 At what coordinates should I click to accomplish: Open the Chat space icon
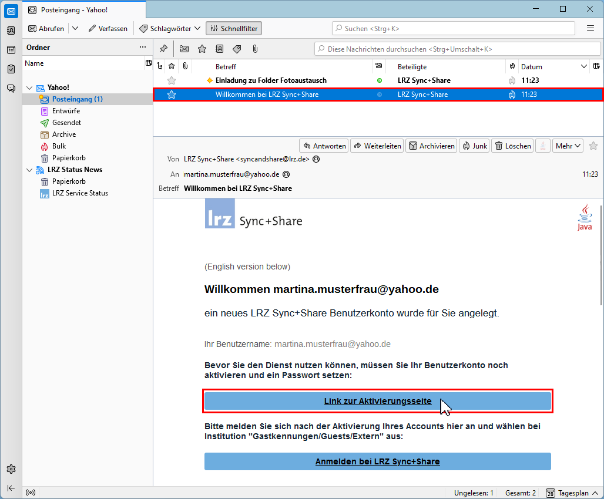pyautogui.click(x=11, y=89)
